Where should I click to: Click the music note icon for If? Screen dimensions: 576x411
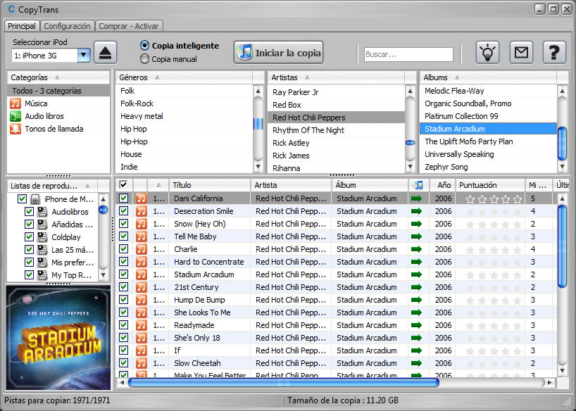point(141,350)
